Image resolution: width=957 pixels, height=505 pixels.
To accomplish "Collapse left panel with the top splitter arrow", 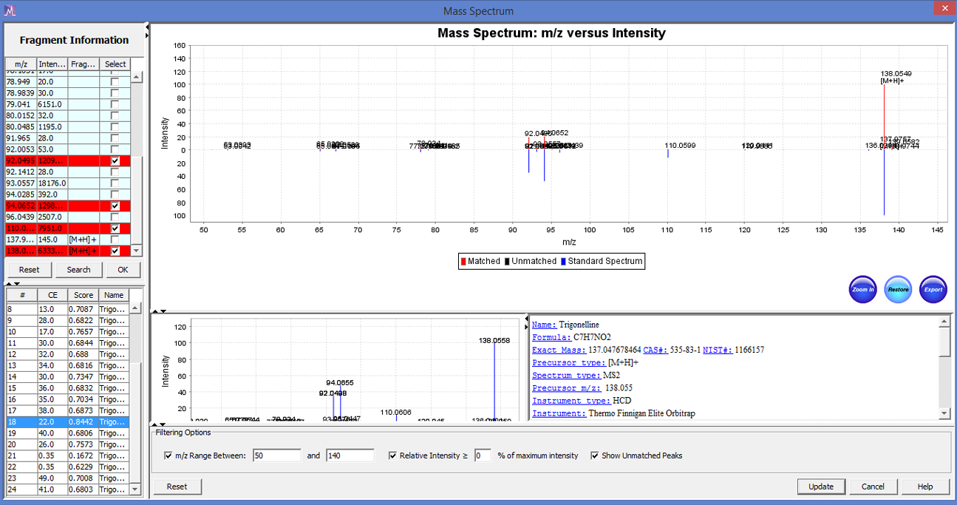I will point(147,27).
